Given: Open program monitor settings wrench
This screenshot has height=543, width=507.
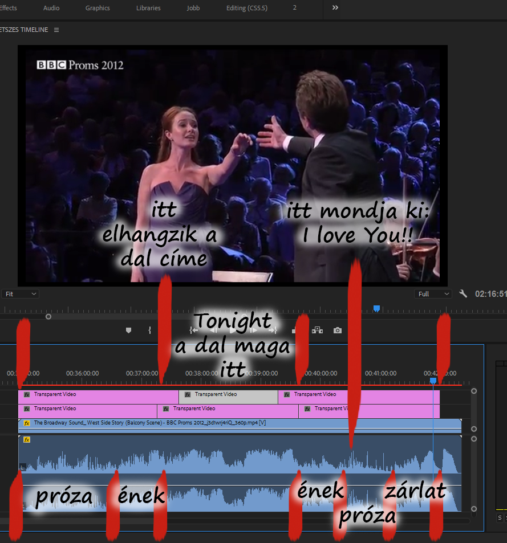Looking at the screenshot, I should pyautogui.click(x=463, y=294).
